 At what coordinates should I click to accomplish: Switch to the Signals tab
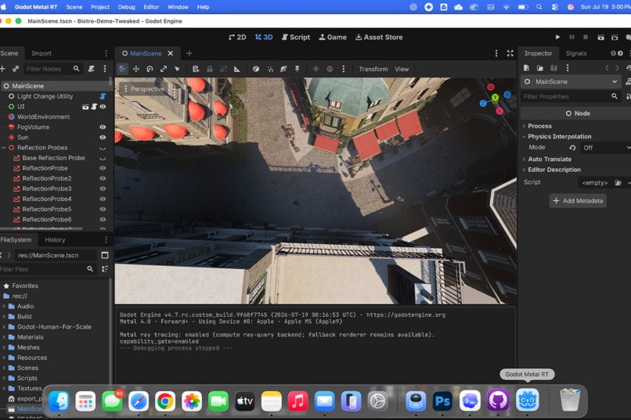tap(576, 53)
